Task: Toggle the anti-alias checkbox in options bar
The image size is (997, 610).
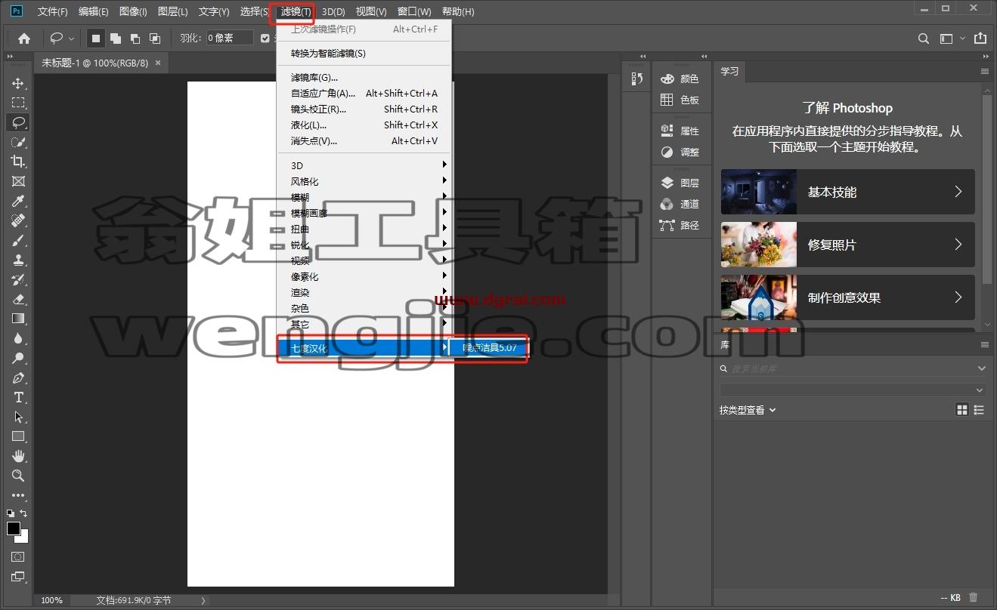Action: 265,38
